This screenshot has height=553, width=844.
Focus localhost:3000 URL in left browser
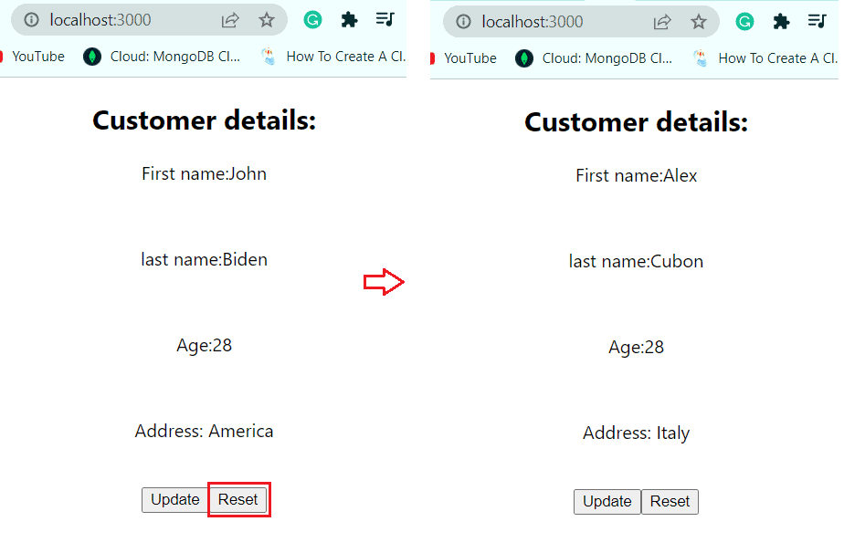[x=100, y=20]
